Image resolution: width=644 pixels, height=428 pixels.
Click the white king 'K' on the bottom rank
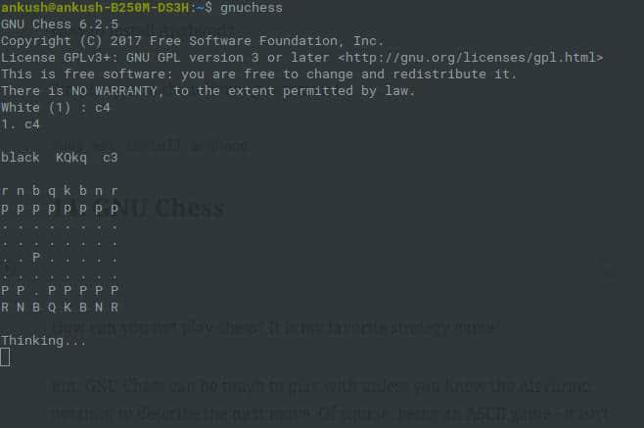(68, 308)
